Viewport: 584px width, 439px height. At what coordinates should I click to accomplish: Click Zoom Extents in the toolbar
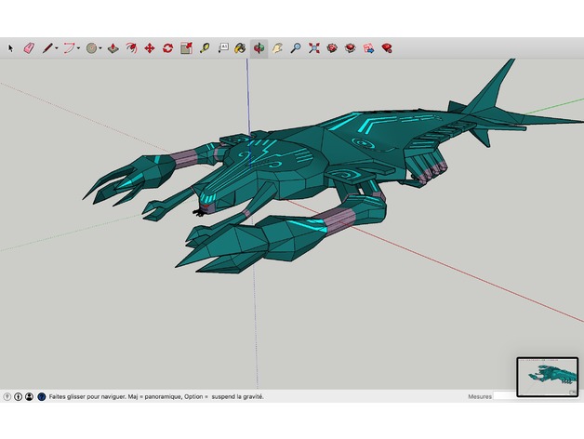click(x=313, y=47)
